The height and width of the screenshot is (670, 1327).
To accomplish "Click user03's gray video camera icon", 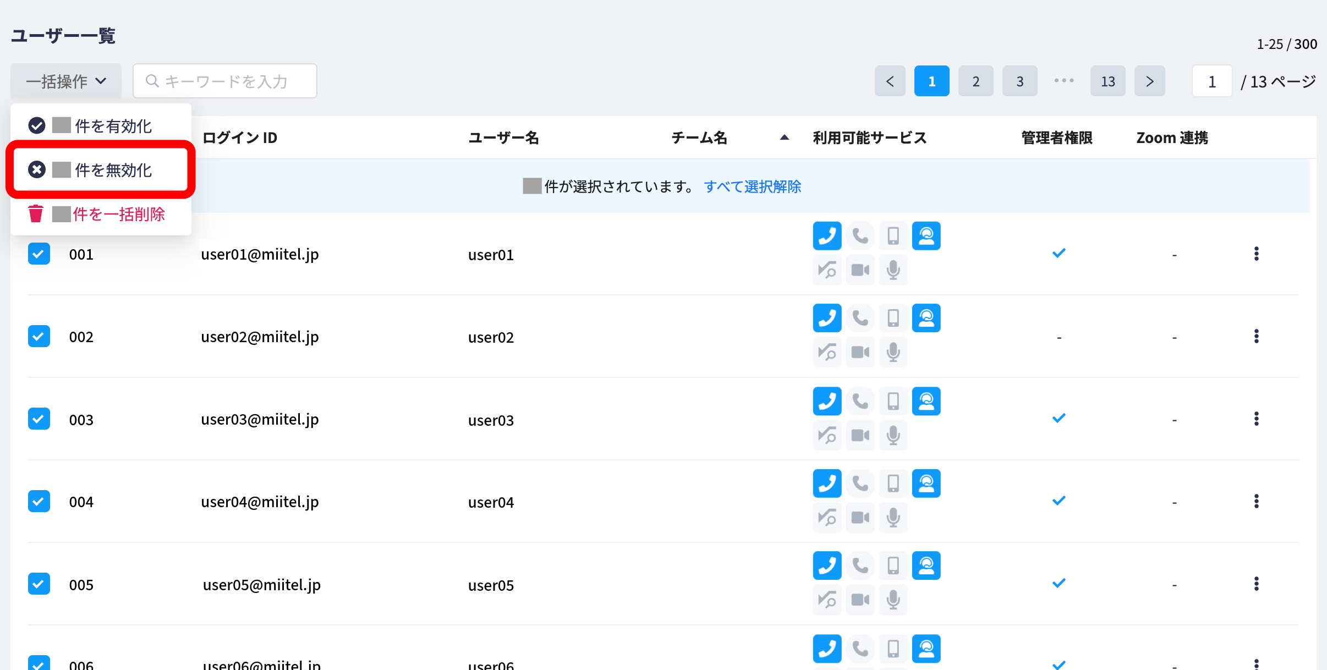I will (860, 435).
